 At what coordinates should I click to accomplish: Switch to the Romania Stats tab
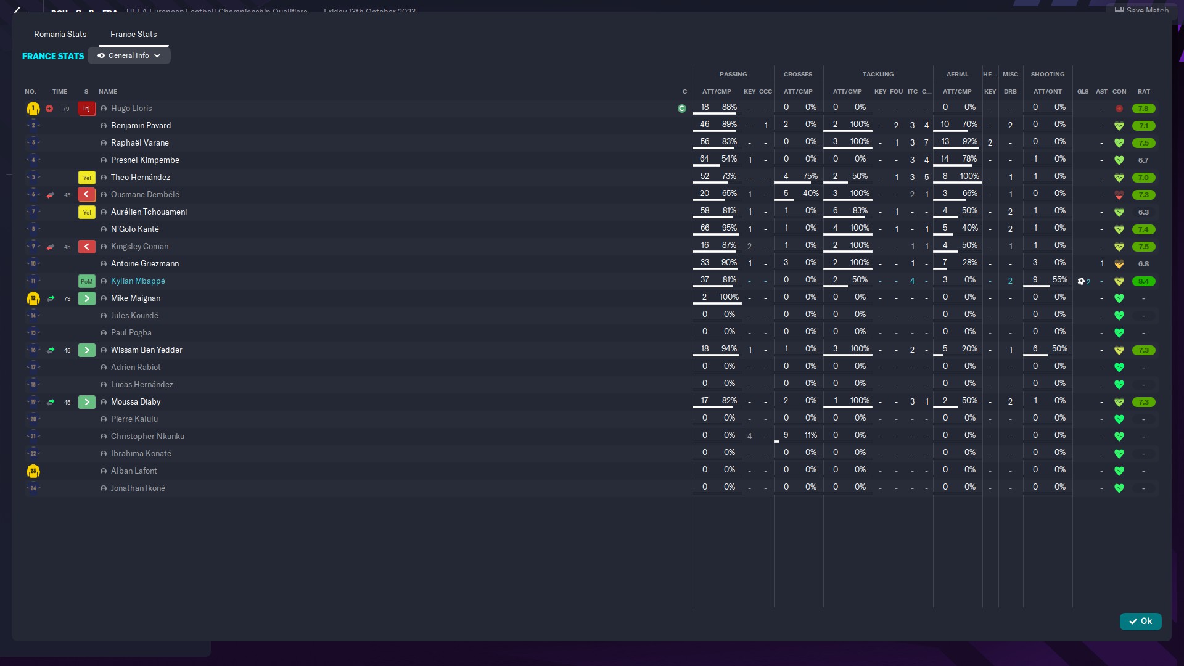[60, 34]
